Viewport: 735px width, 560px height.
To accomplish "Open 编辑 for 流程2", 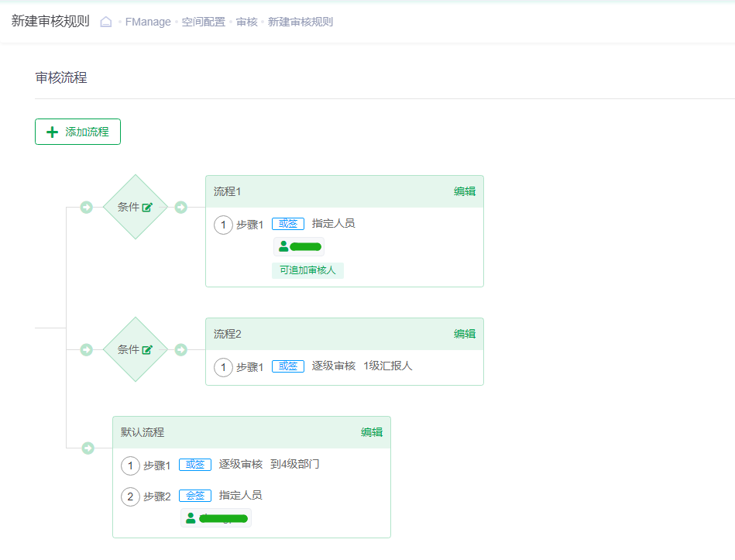I will point(465,334).
